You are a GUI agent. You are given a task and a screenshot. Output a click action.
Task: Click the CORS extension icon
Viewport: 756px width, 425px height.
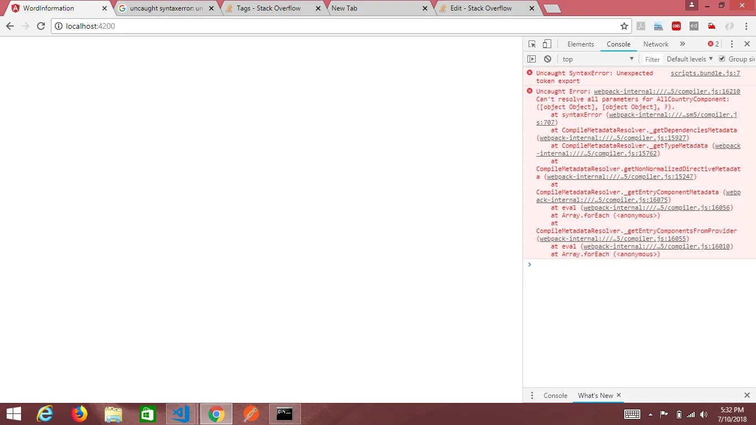coord(676,26)
